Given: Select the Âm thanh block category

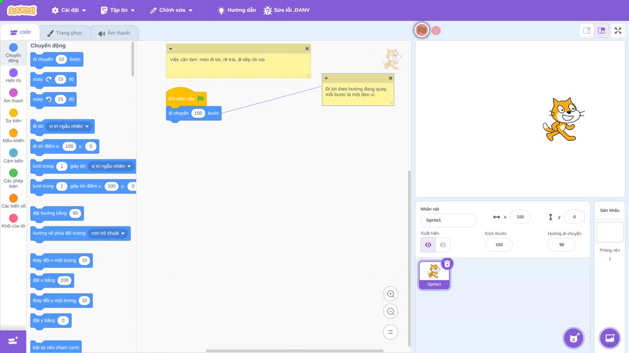Looking at the screenshot, I should tap(13, 95).
